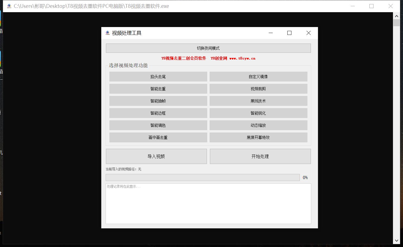
Task: Choose 画中画去重 function
Action: (x=158, y=137)
